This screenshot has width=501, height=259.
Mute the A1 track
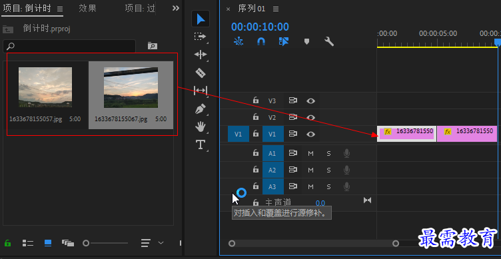(310, 154)
